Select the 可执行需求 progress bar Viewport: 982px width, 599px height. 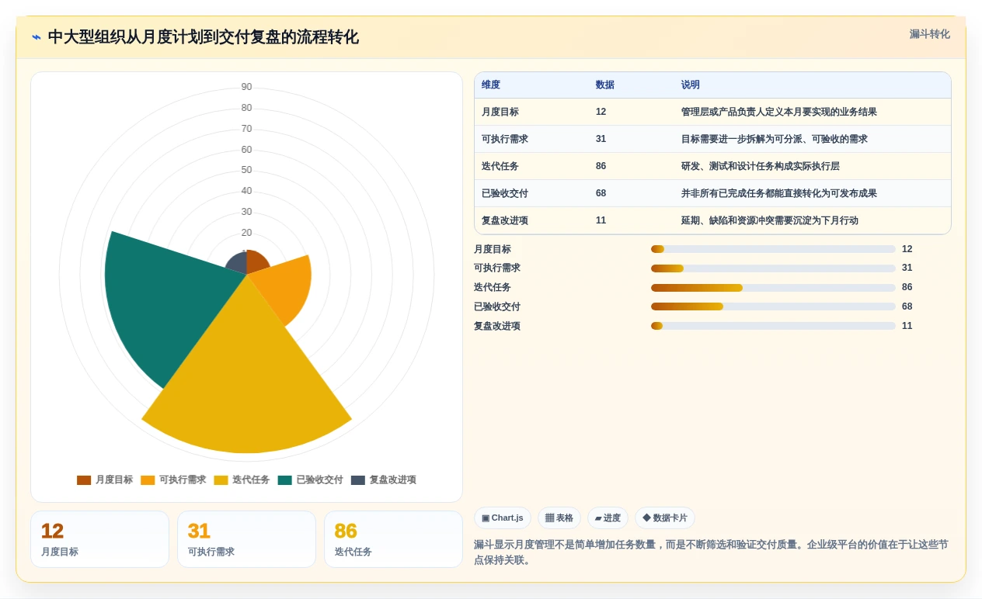click(x=773, y=268)
